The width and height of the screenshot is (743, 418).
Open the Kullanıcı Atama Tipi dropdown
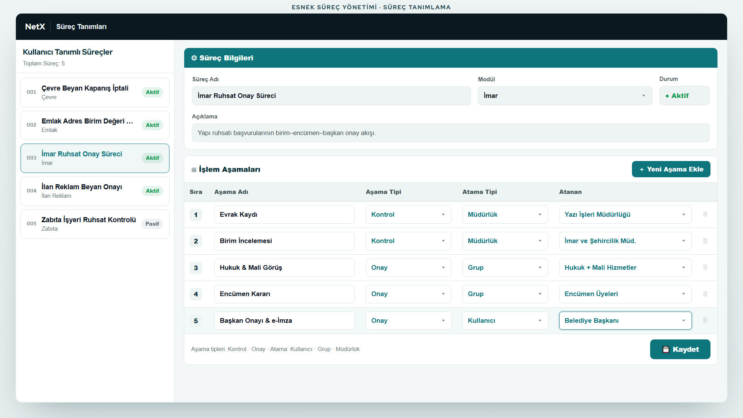505,320
